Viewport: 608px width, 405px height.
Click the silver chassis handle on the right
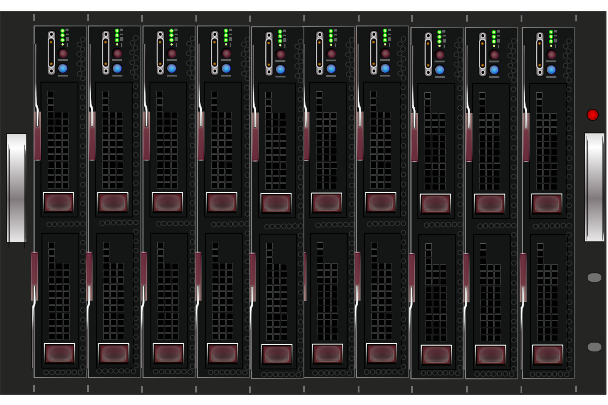tap(594, 187)
